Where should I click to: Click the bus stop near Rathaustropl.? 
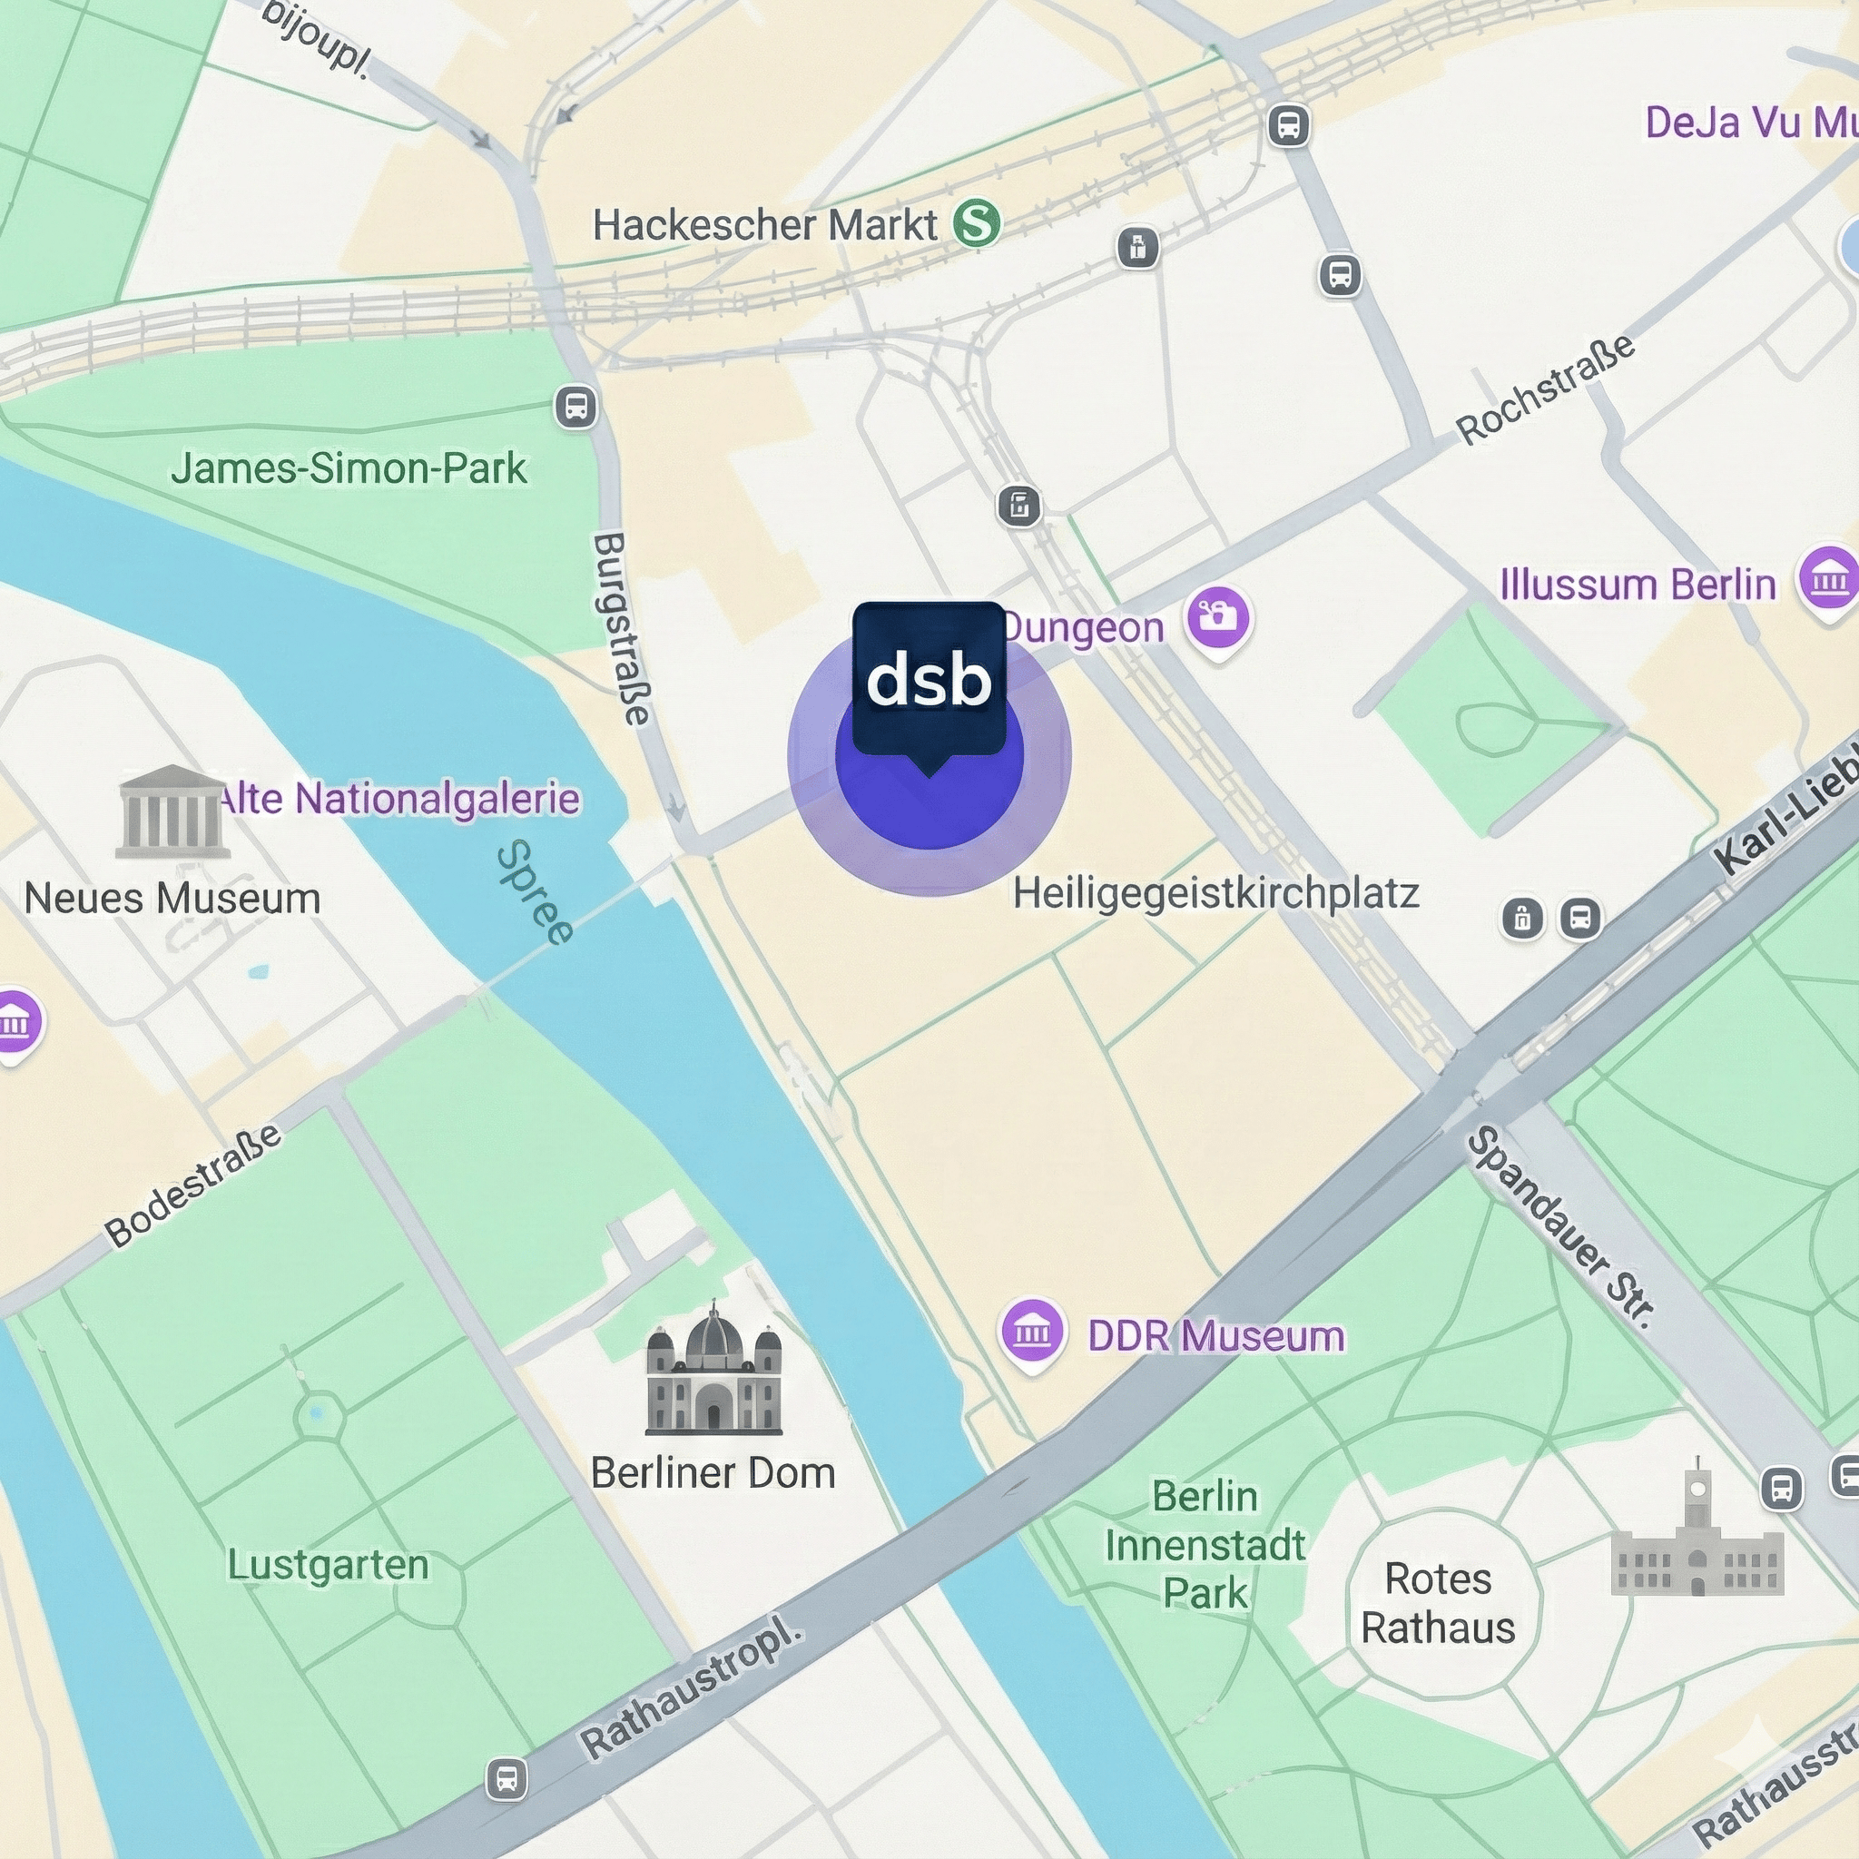(x=507, y=1778)
